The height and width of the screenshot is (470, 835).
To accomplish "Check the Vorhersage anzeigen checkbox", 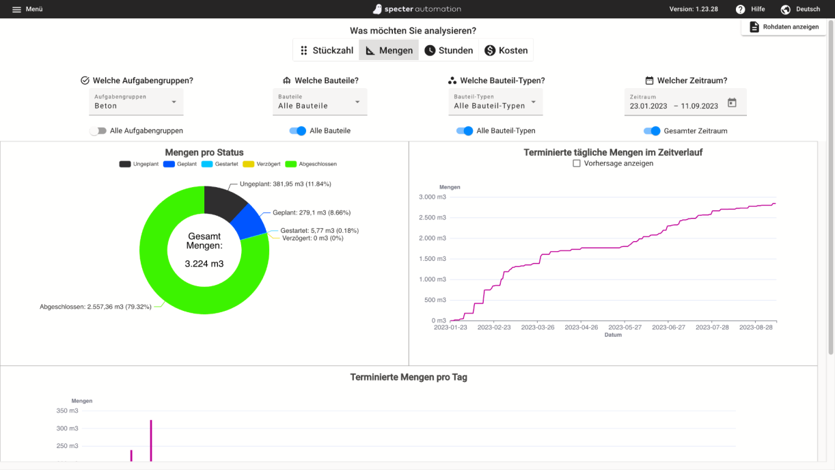I will pyautogui.click(x=577, y=163).
